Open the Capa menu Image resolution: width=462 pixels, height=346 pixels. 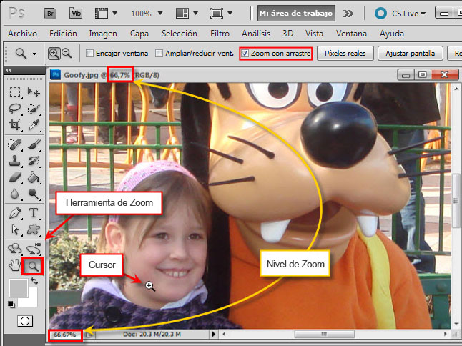139,34
